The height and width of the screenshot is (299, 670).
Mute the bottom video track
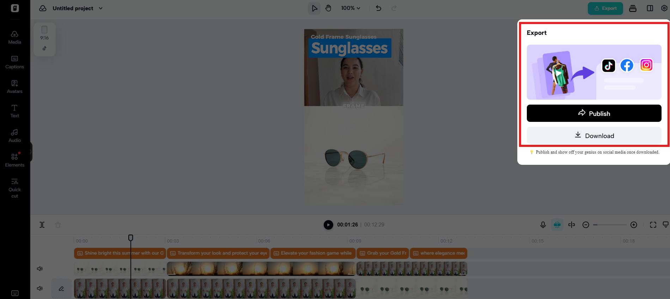[x=40, y=288]
